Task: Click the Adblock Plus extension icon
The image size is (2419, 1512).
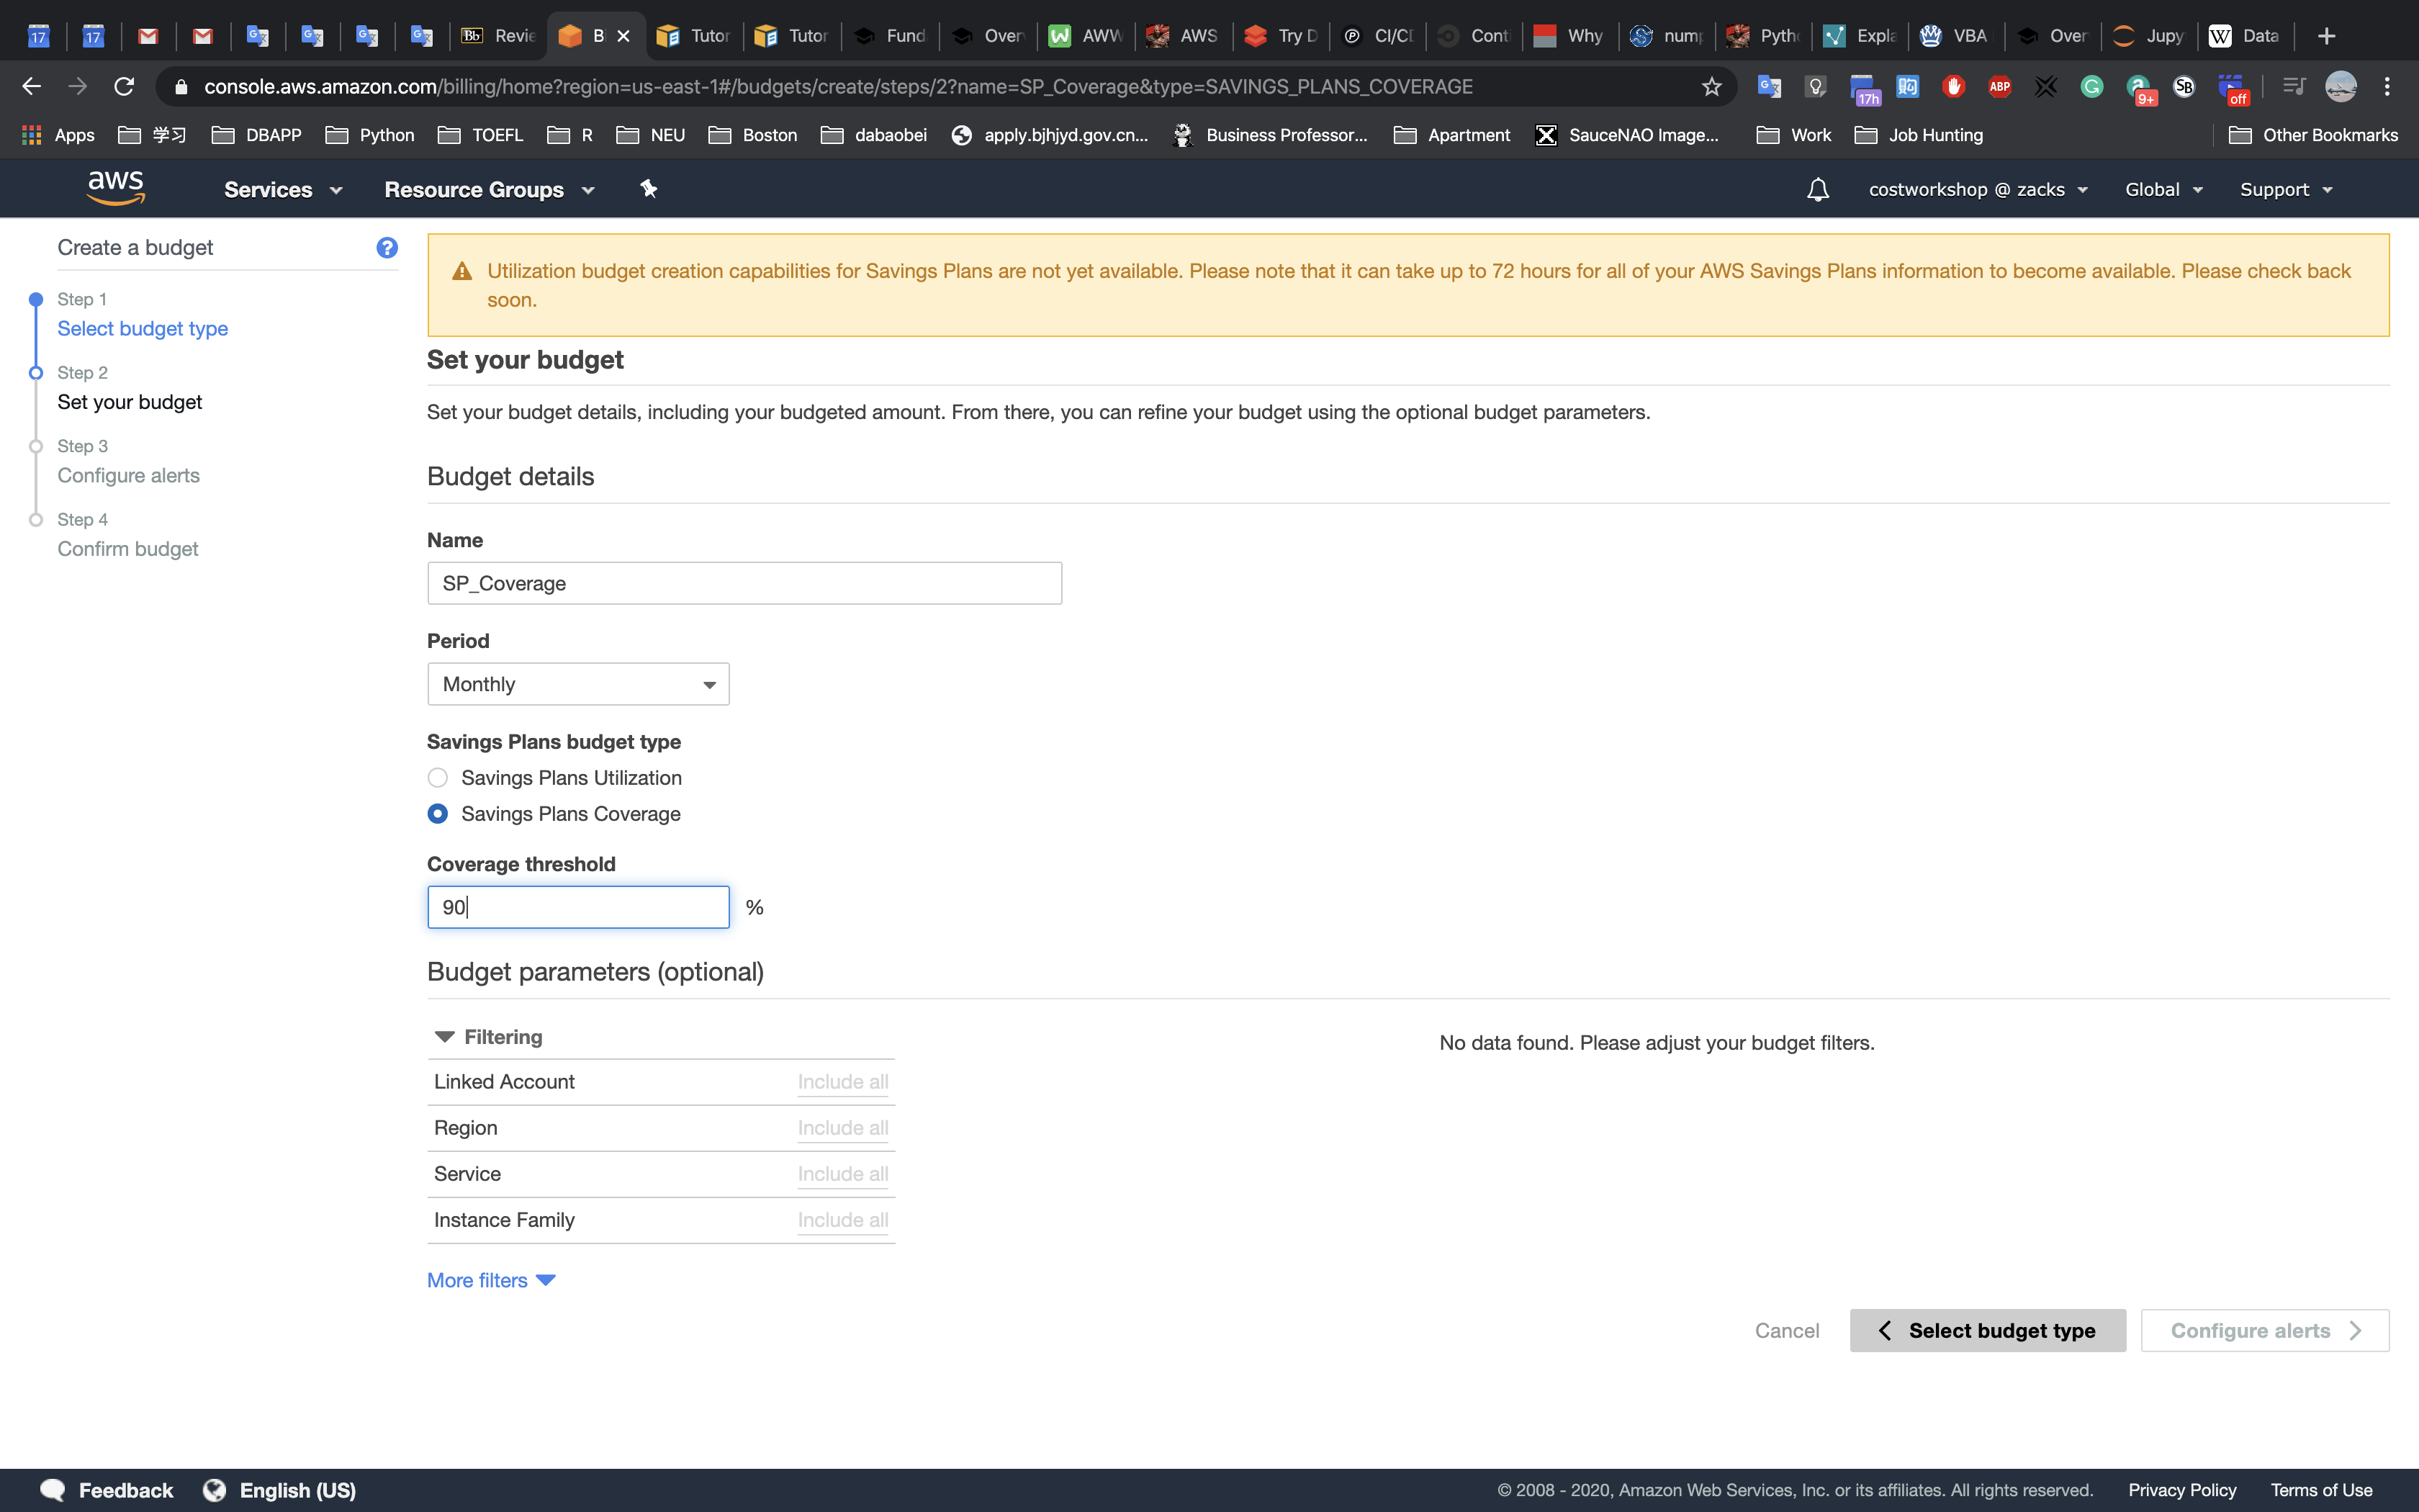Action: point(1999,87)
